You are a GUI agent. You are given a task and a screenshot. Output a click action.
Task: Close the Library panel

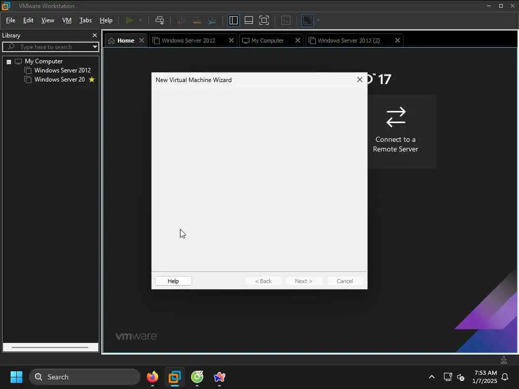(x=95, y=35)
